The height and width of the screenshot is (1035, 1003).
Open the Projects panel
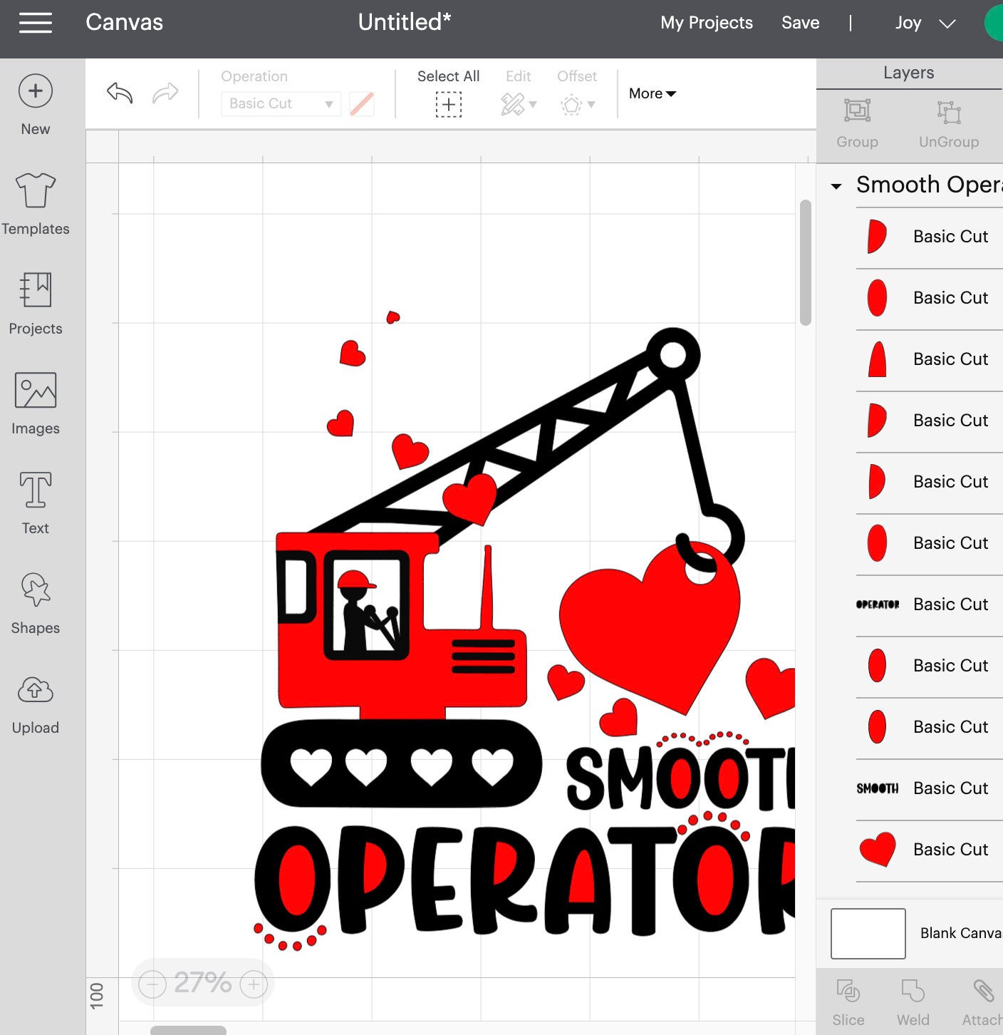(x=35, y=303)
